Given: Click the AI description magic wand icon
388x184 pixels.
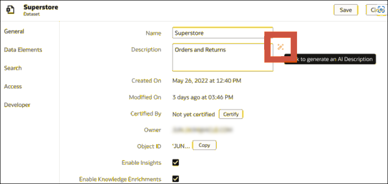Looking at the screenshot, I should pyautogui.click(x=281, y=47).
